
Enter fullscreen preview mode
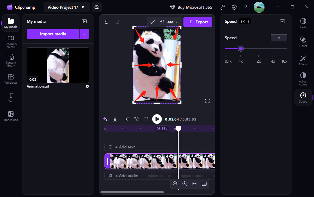(x=207, y=101)
